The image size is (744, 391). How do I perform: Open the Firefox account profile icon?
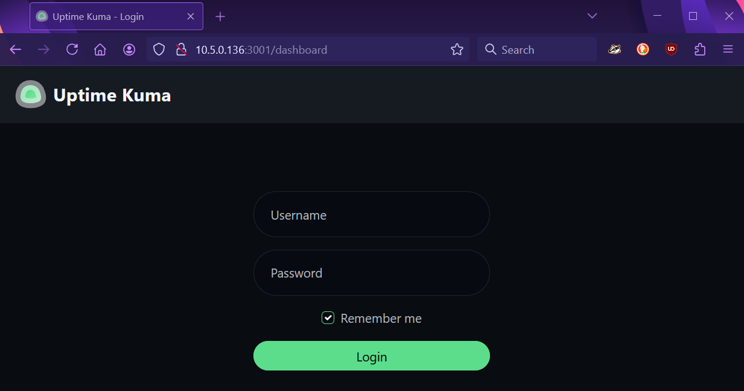[129, 49]
